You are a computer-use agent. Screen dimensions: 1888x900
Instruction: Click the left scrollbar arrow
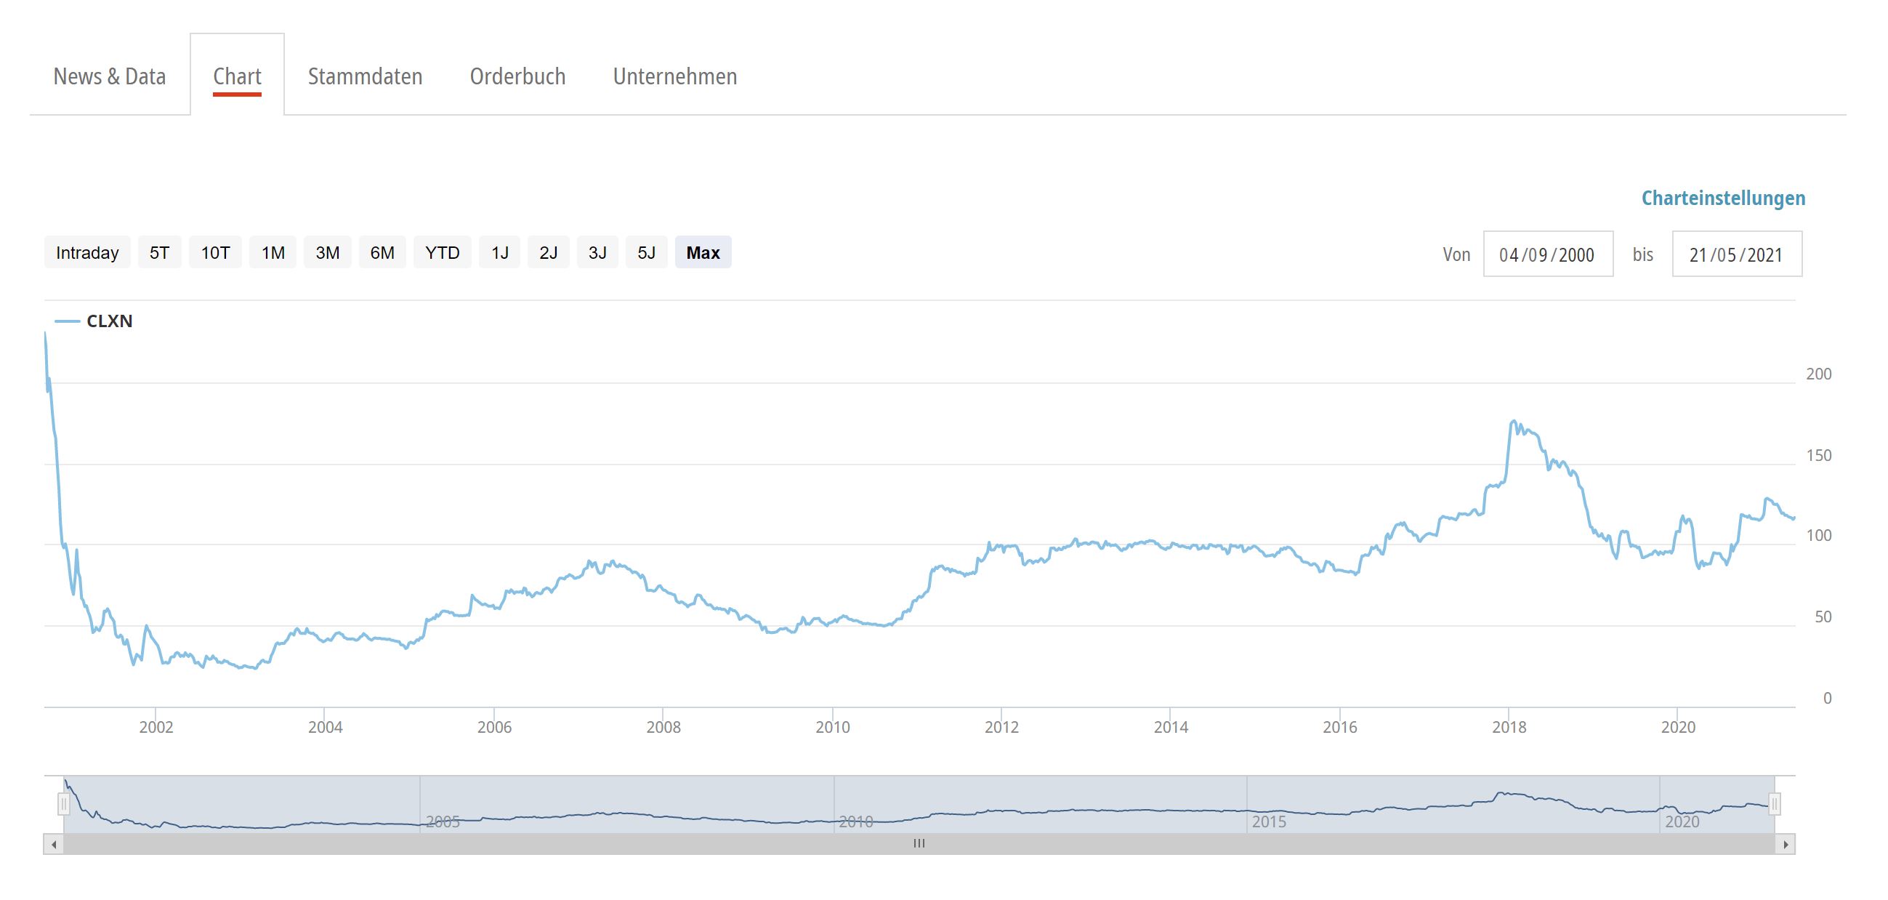[54, 844]
